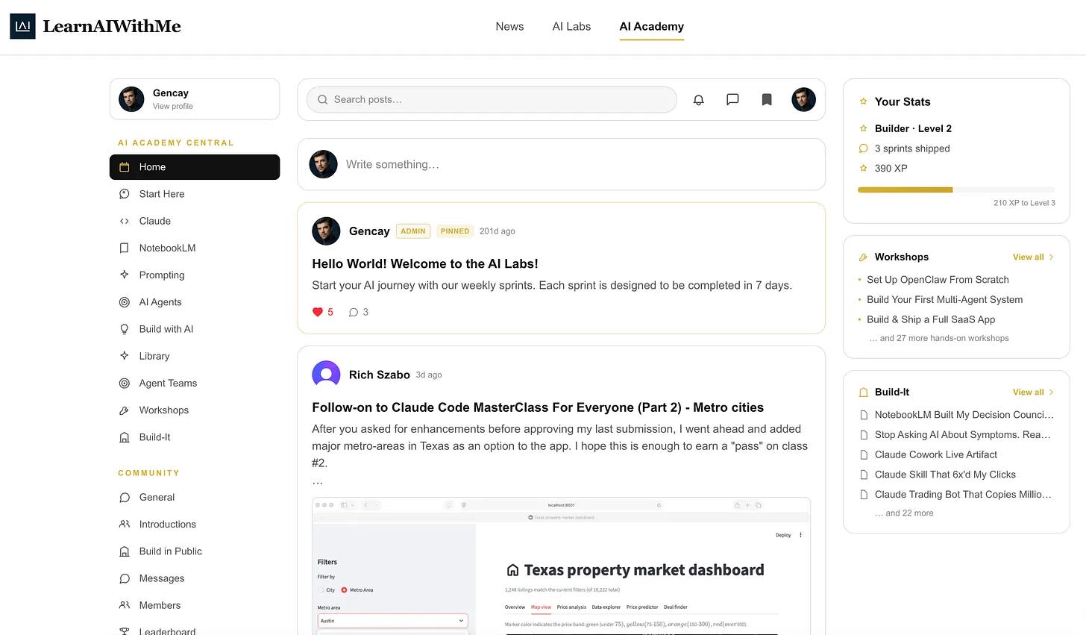The width and height of the screenshot is (1086, 635).
Task: Open Claude Trading Bot That Copies entry
Action: pyautogui.click(x=963, y=494)
